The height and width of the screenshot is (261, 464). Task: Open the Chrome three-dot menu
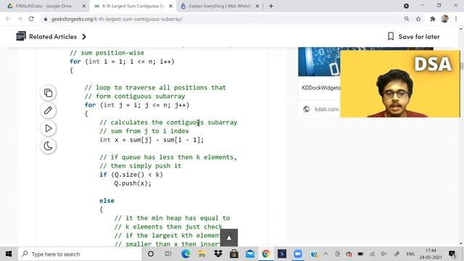click(456, 19)
